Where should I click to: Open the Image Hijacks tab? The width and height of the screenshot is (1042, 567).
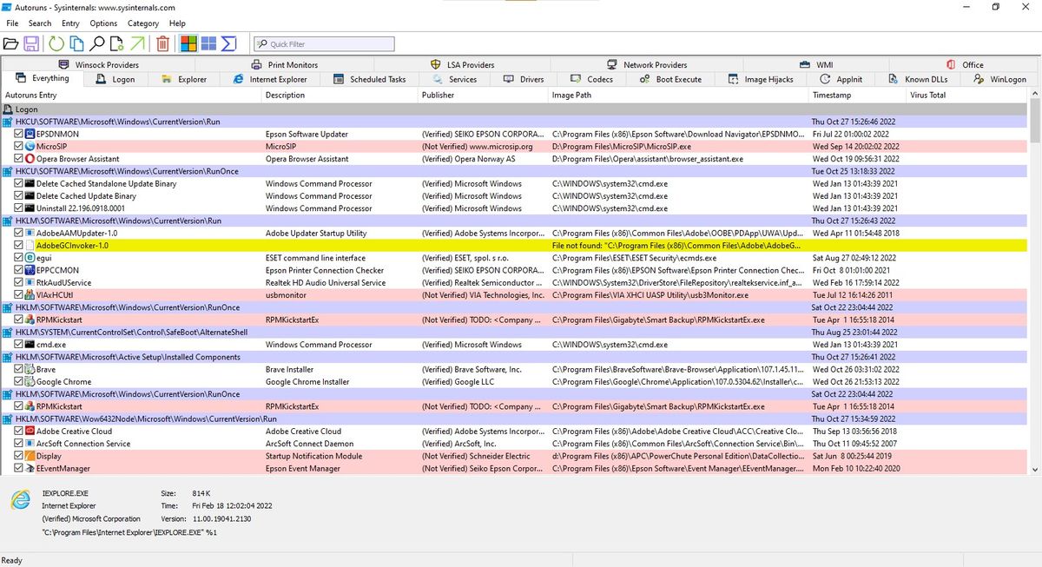click(x=761, y=79)
